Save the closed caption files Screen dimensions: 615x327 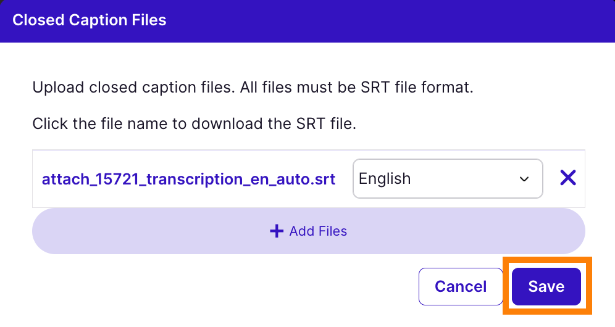pyautogui.click(x=546, y=286)
